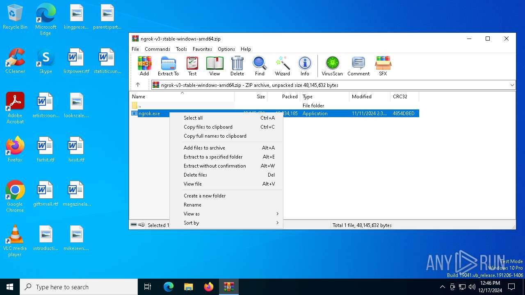Screen dimensions: 525x295
Task: Click the Extract To toolbar icon
Action: coord(168,66)
